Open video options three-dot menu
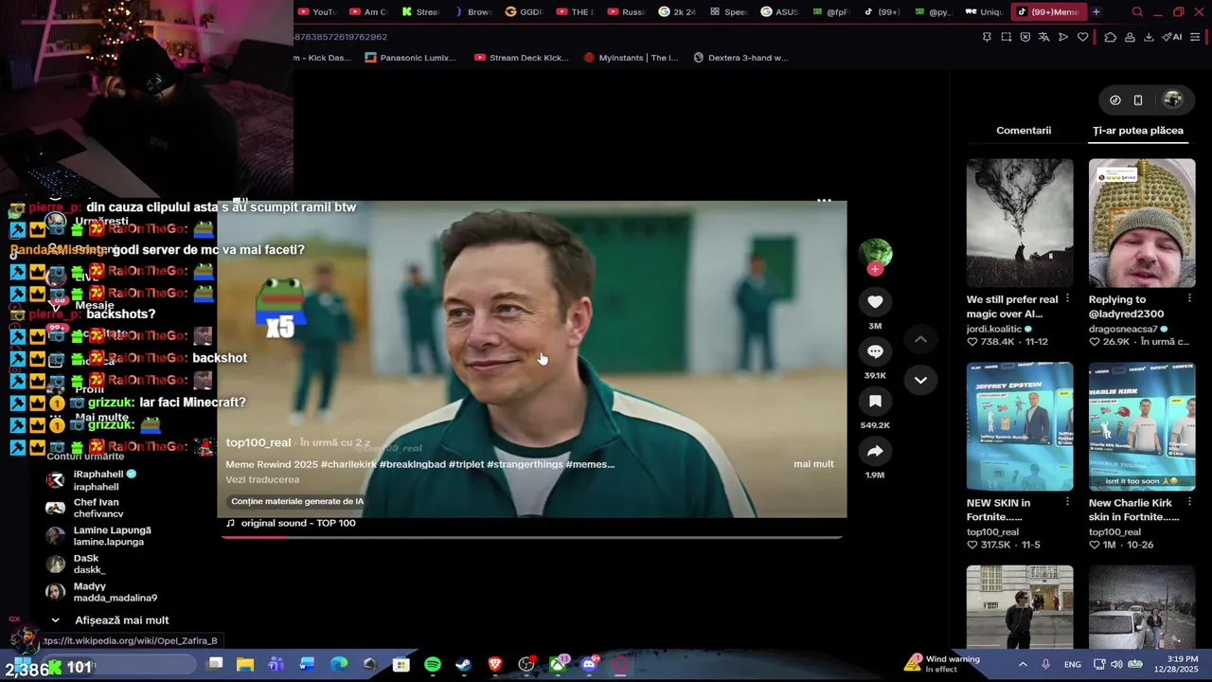The image size is (1212, 682). (824, 201)
